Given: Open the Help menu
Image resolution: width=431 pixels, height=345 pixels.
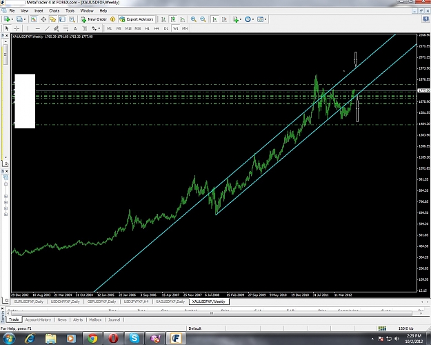Looking at the screenshot, I should [x=103, y=11].
